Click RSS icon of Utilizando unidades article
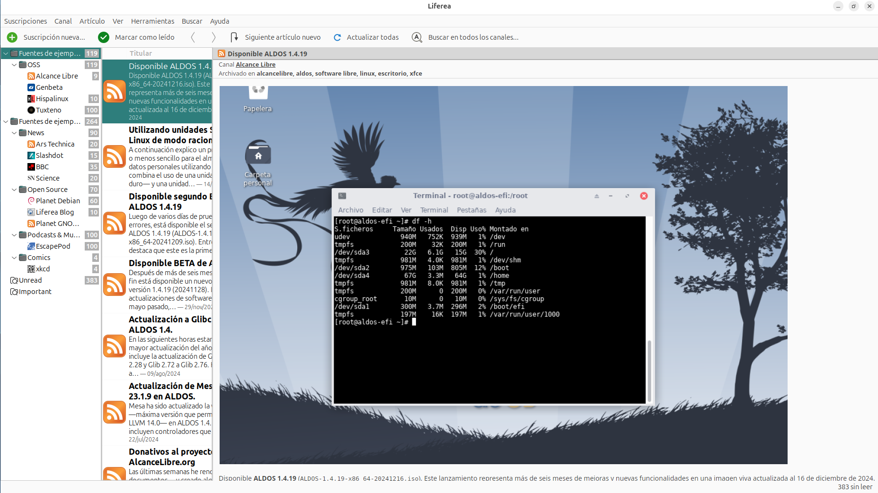The width and height of the screenshot is (878, 493). [115, 157]
